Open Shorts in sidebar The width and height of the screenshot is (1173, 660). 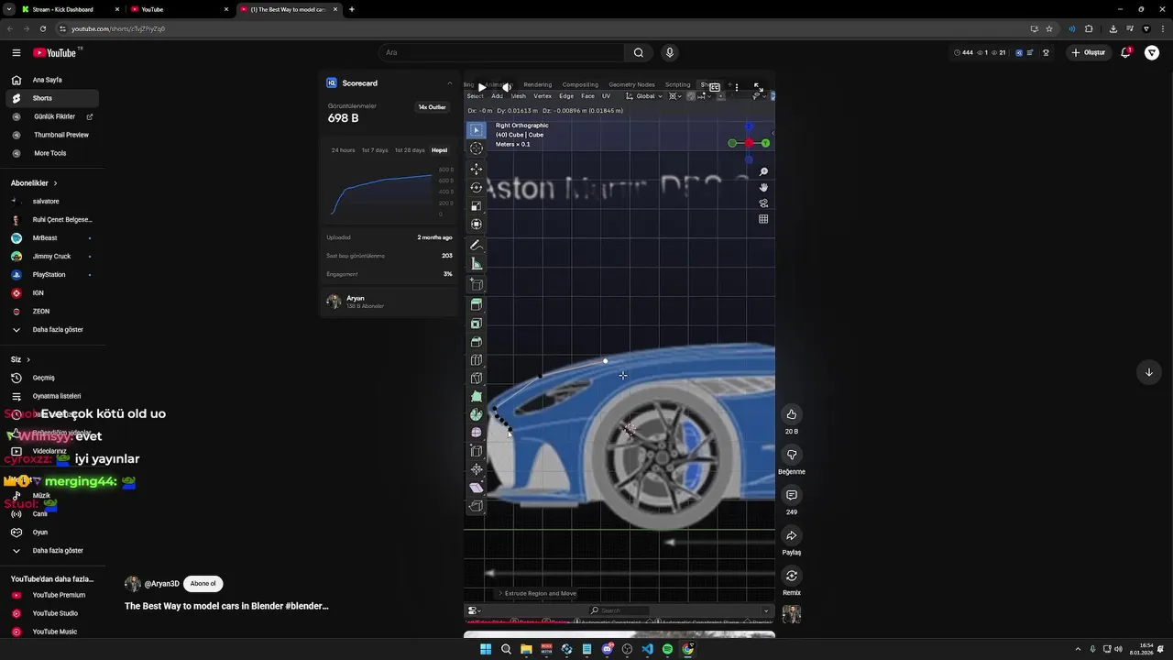[52, 98]
